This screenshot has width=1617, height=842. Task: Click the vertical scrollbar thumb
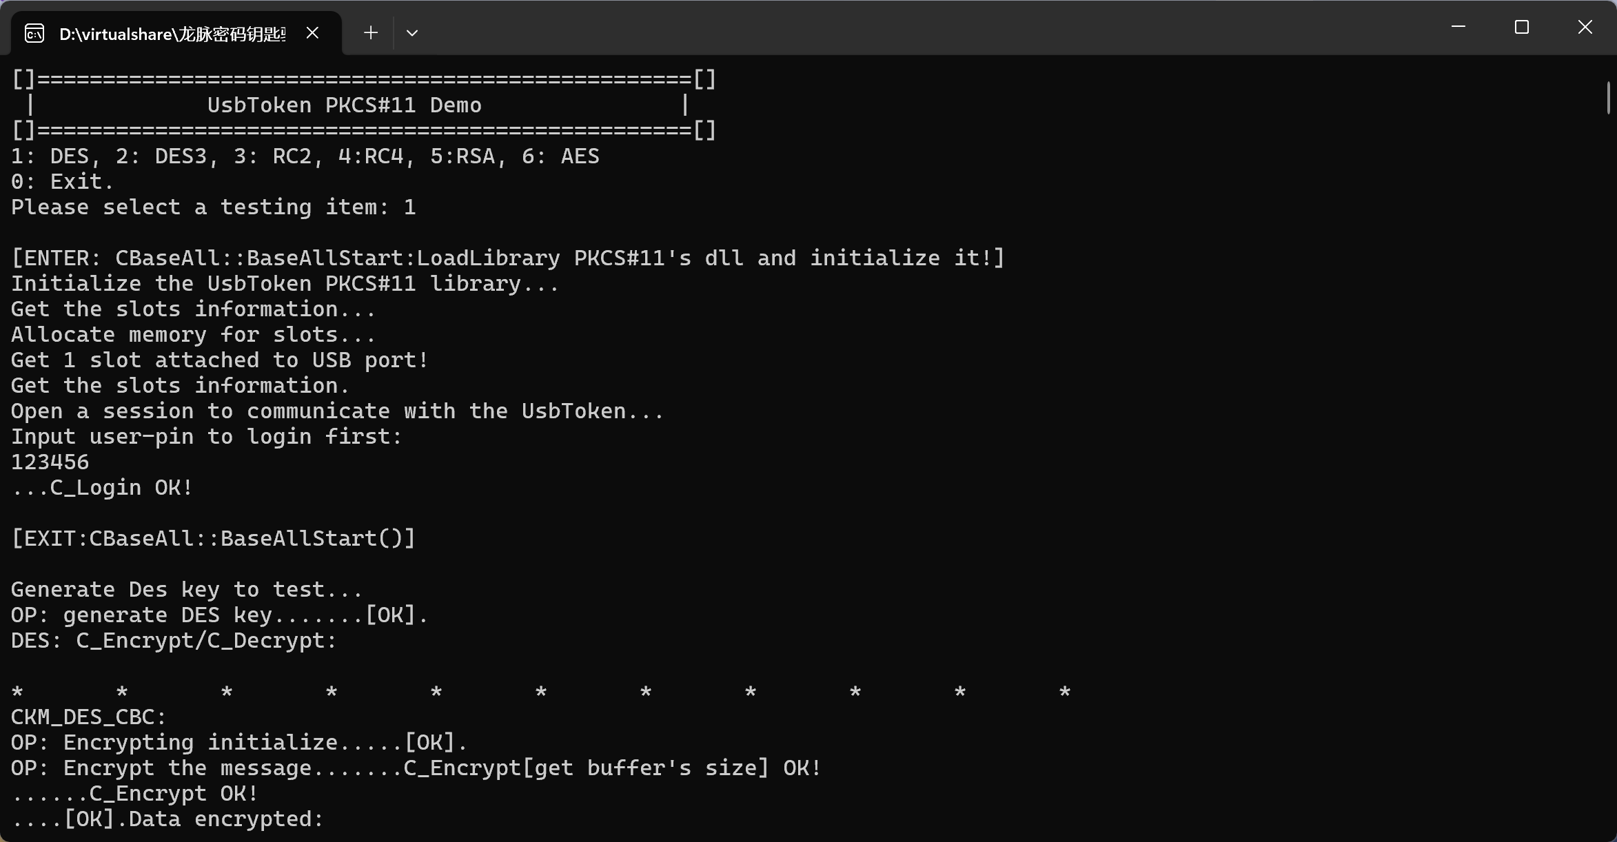point(1609,98)
